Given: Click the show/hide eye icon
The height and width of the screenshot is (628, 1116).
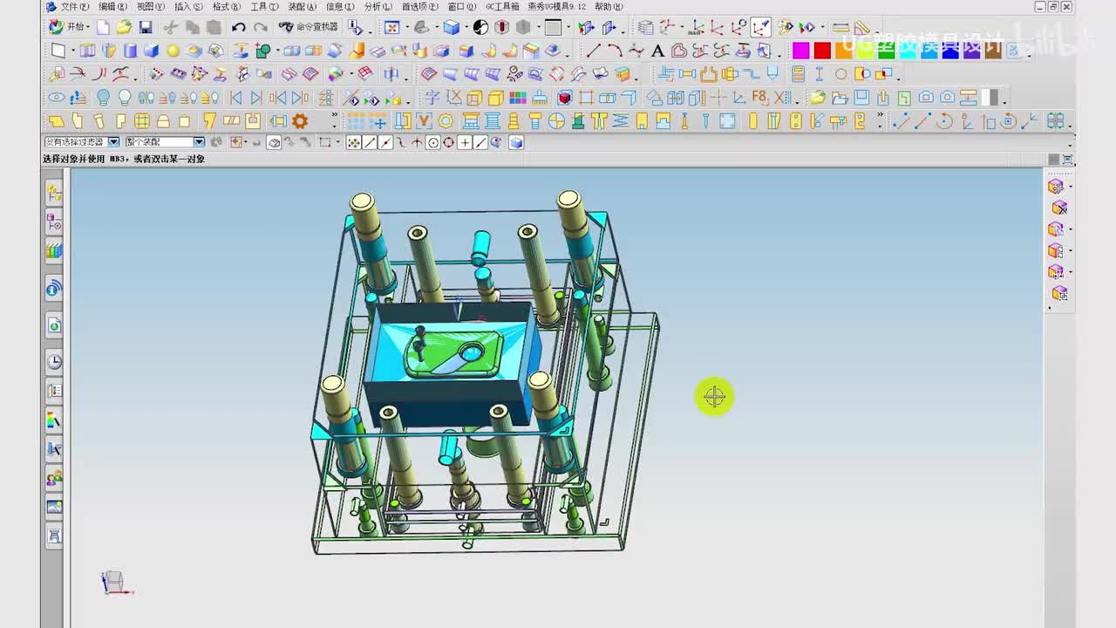Looking at the screenshot, I should point(57,98).
